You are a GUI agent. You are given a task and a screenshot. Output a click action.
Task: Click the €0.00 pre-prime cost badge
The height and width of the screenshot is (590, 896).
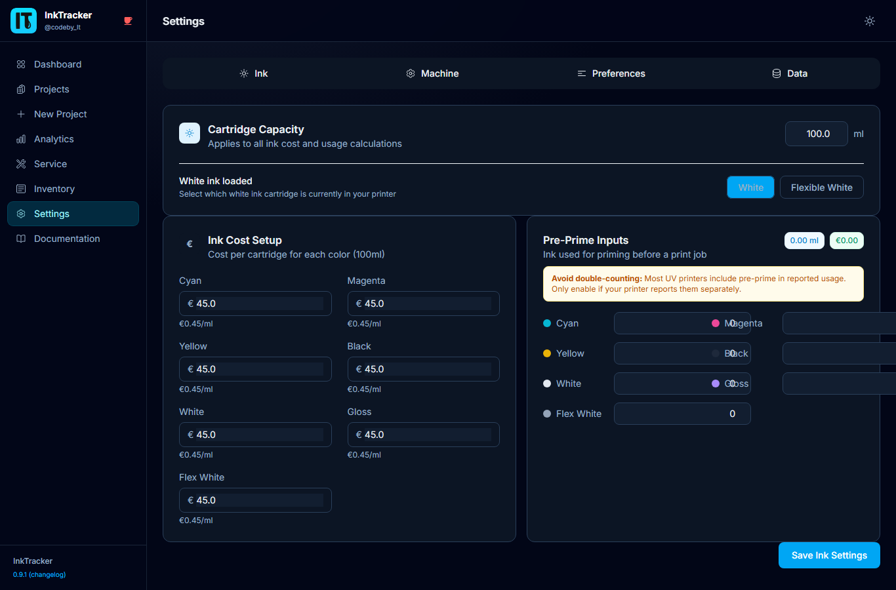pos(847,241)
